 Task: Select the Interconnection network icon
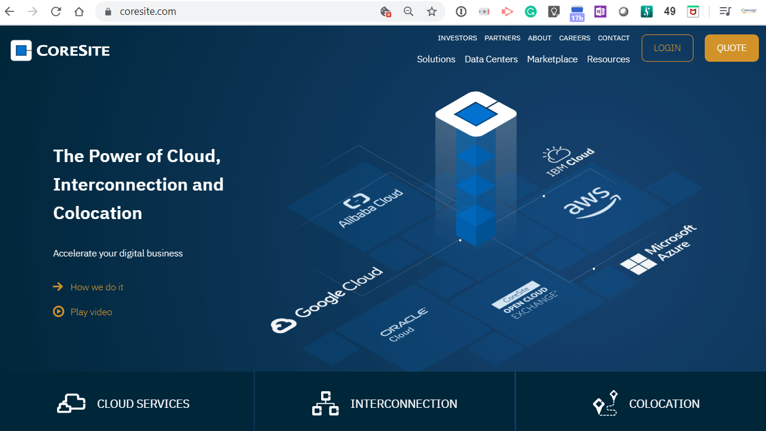pyautogui.click(x=325, y=403)
